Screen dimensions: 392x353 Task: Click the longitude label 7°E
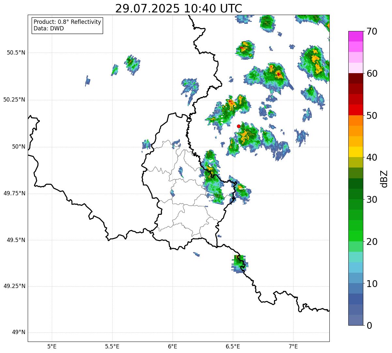point(294,346)
